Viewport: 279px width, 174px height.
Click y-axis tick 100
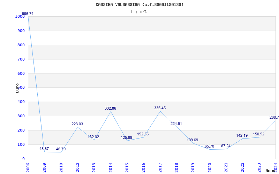[x=21, y=144]
